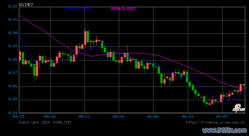Screen dimensions: 249x136
Task: Select the 0.84 price axis label
Action: coord(13,113)
